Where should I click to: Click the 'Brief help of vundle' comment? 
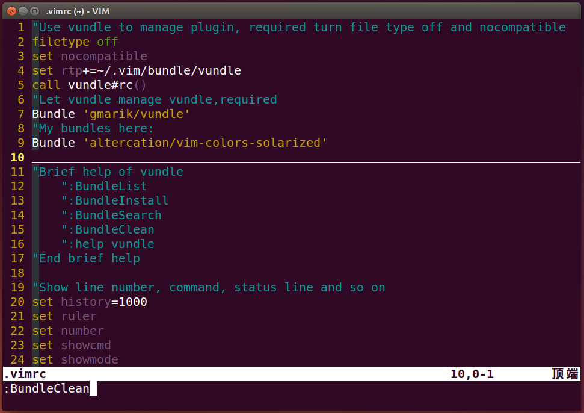[108, 172]
